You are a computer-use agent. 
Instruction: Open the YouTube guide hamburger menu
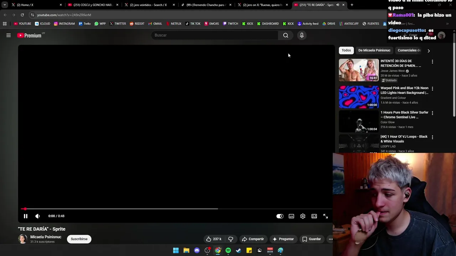click(x=9, y=35)
